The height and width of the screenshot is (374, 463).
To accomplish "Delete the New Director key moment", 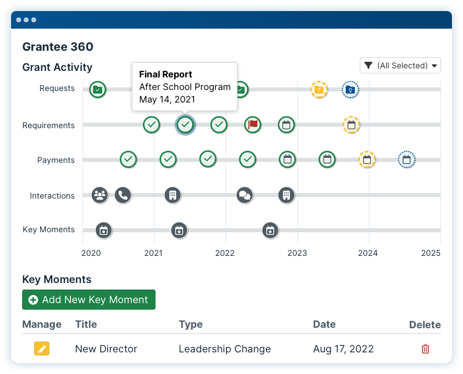I will tap(425, 349).
